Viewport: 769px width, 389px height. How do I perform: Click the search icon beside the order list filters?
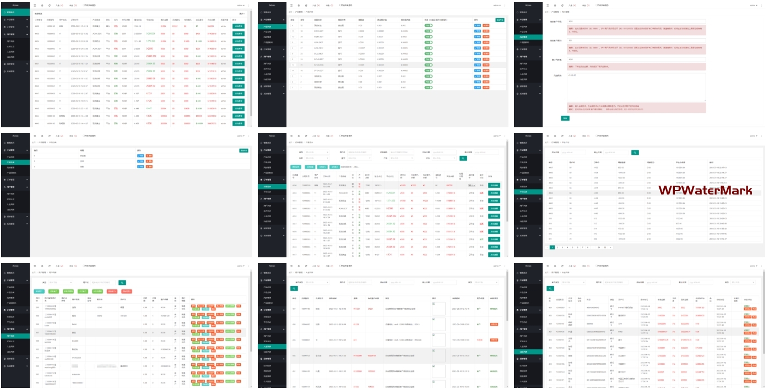click(463, 158)
